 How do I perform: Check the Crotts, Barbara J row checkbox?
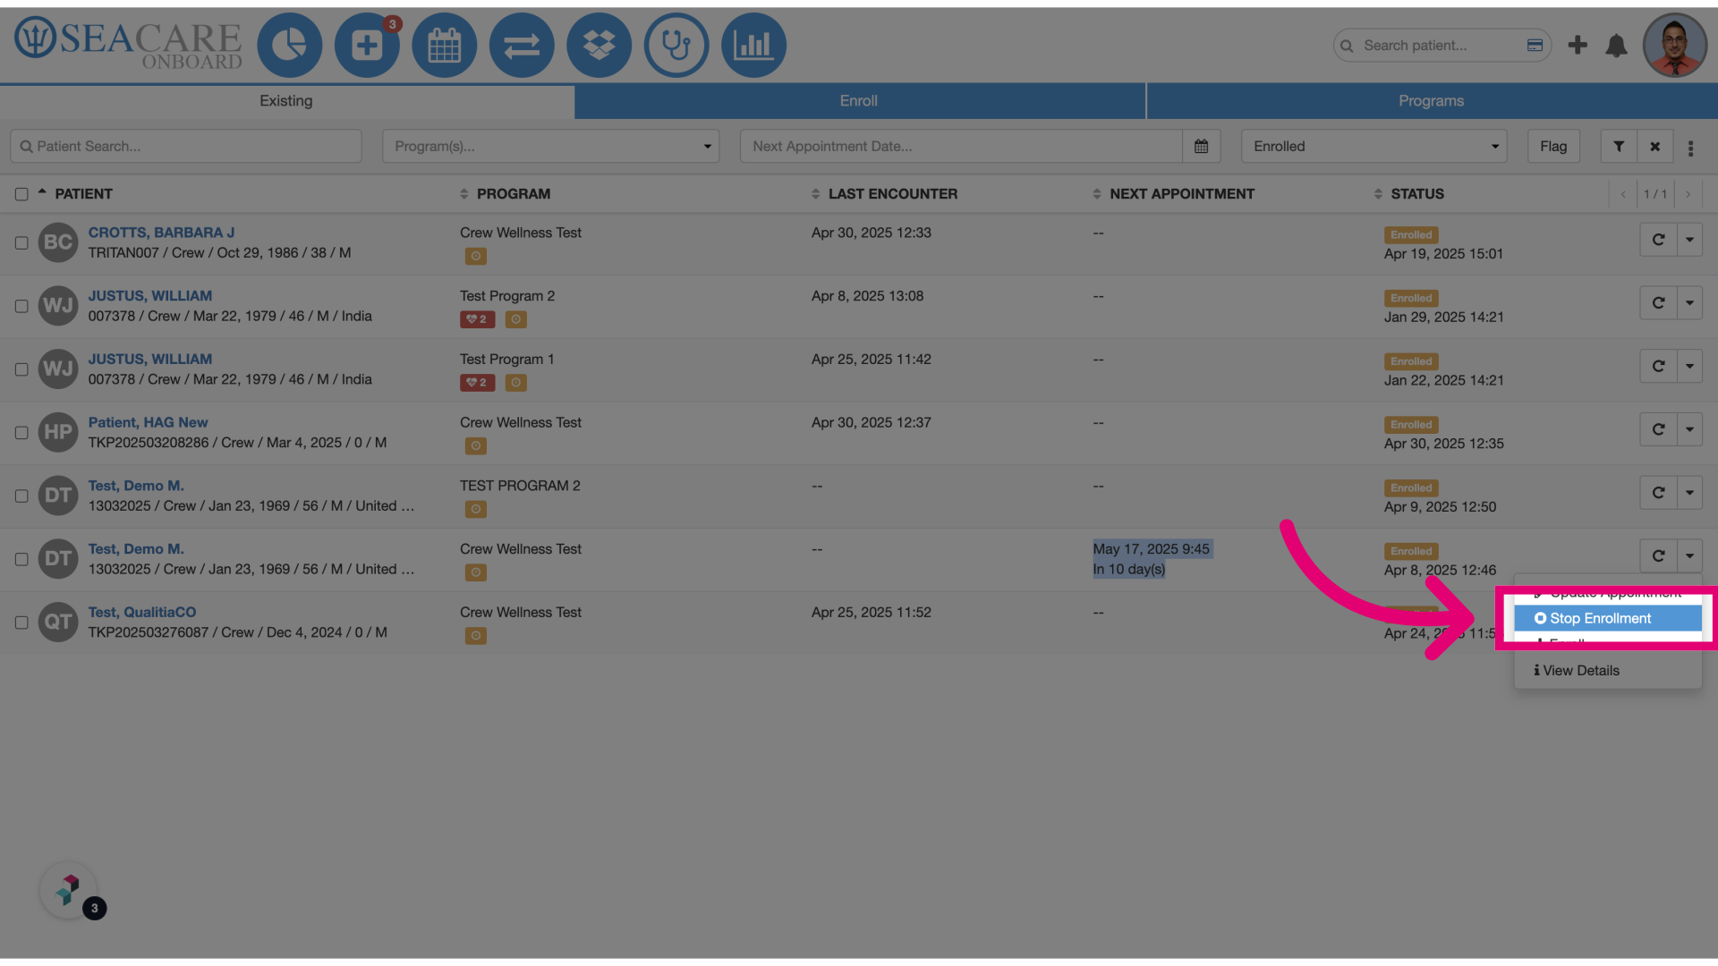point(21,242)
